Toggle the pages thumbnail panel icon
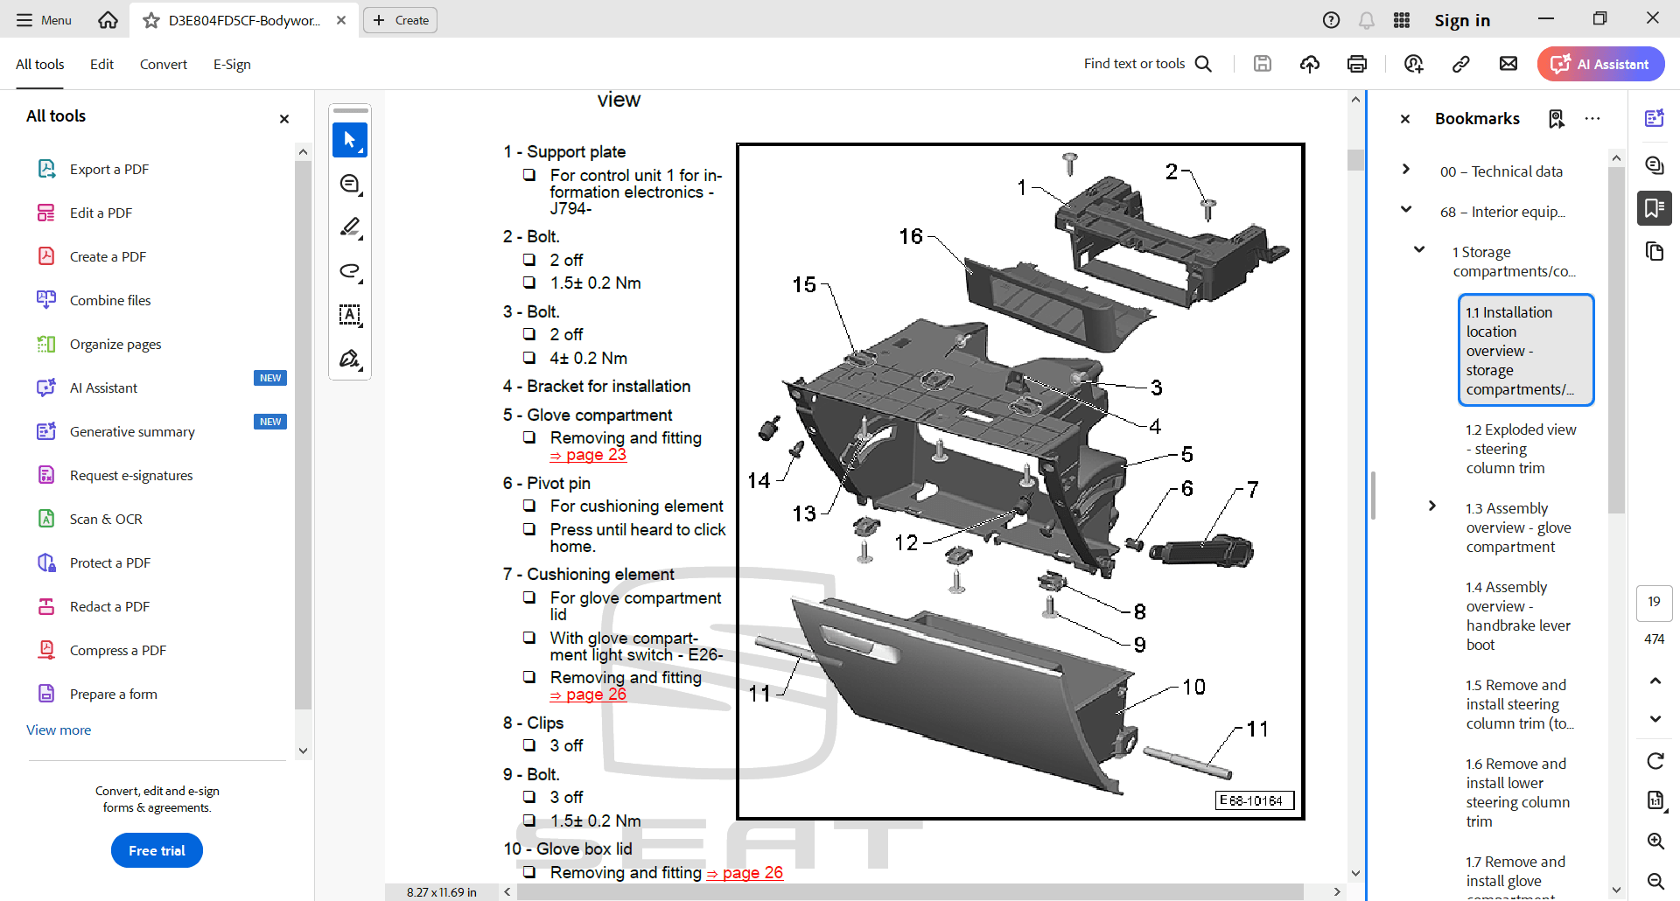Screen dimensions: 1680x901 [x=1654, y=252]
